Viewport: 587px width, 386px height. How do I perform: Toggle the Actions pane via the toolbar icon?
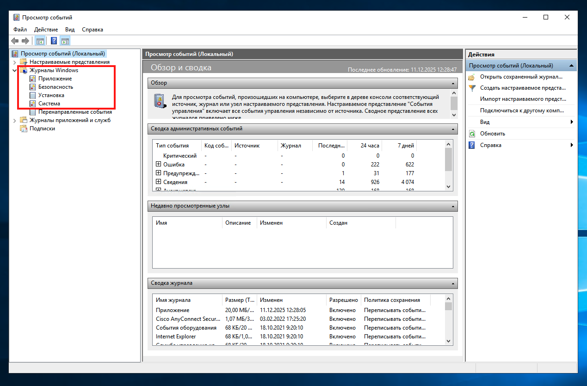point(65,40)
